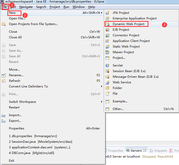179x165 pixels.
Task: Click the Export icon
Action: 4,121
